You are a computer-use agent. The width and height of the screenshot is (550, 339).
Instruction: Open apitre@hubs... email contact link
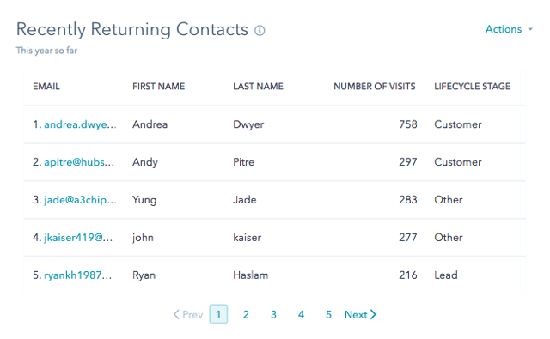pos(79,162)
